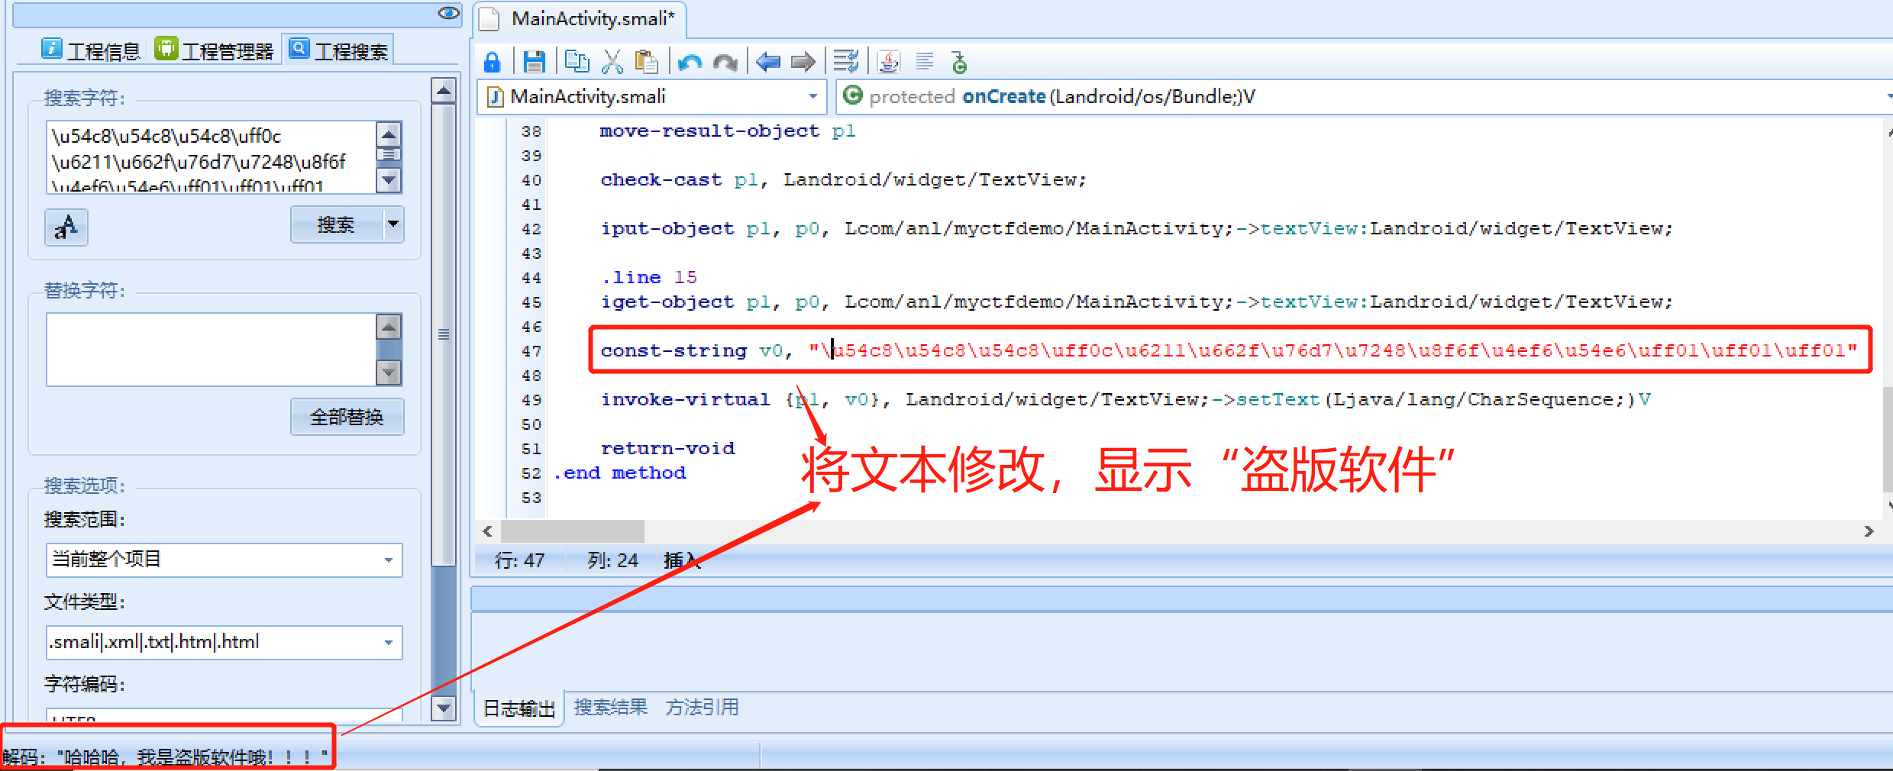Click the editor horizontal scrollbar left arrow
The height and width of the screenshot is (771, 1893).
point(487,531)
